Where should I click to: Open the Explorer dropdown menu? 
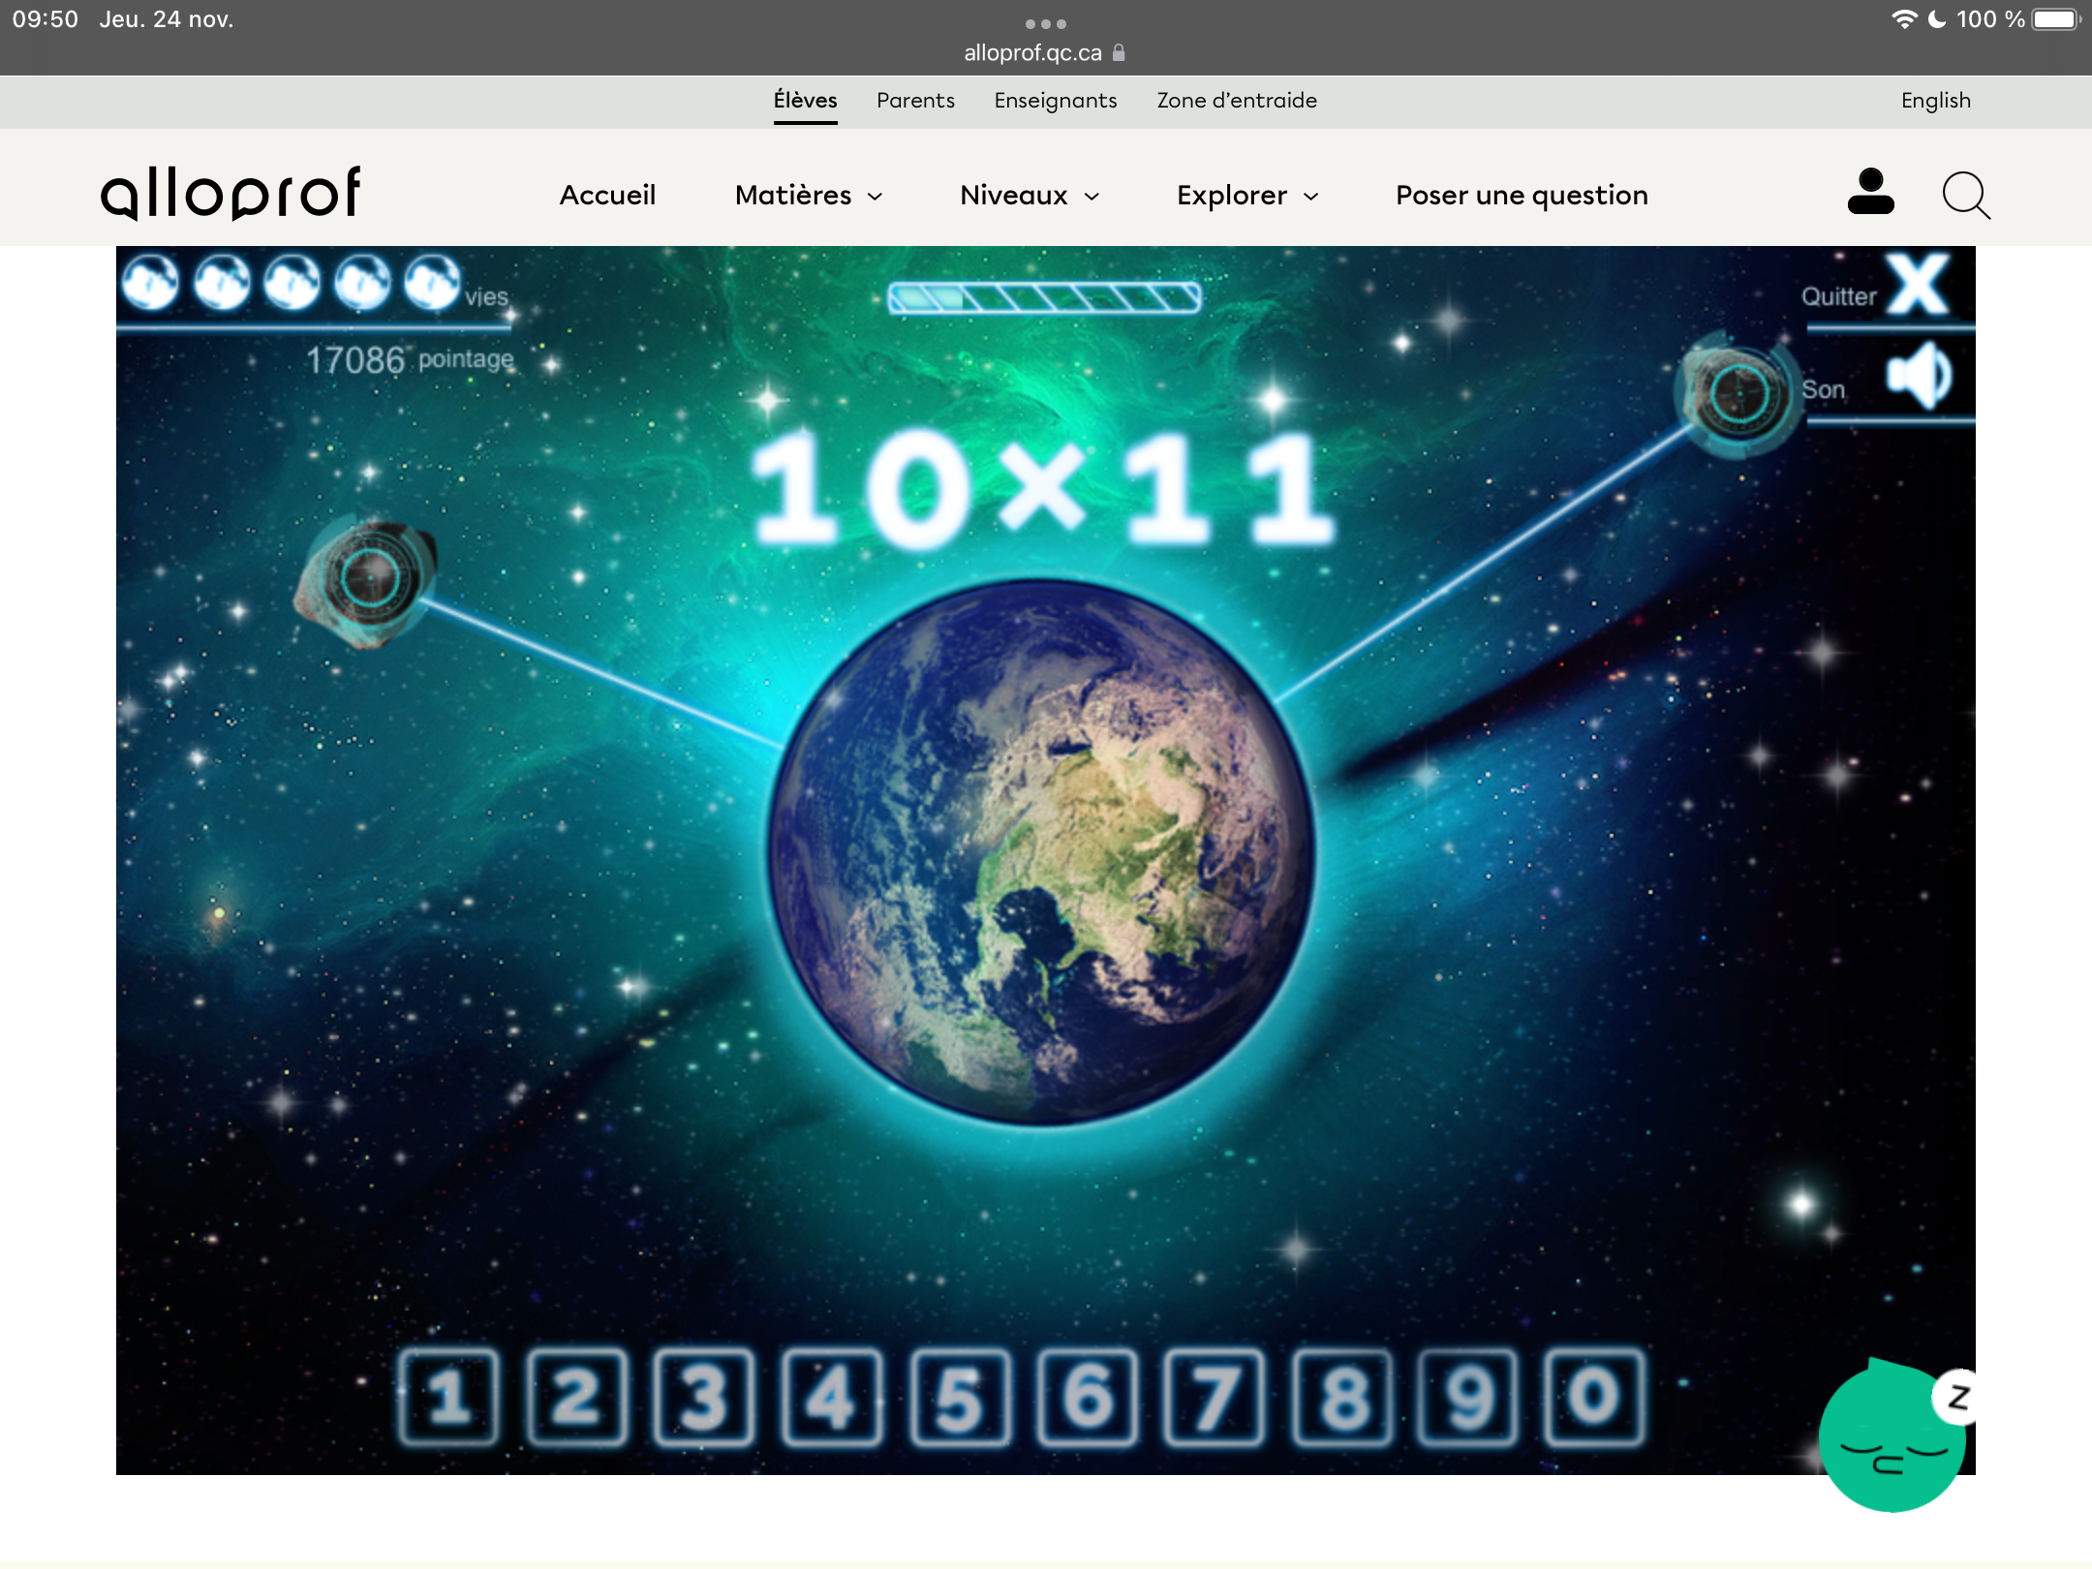(x=1247, y=196)
